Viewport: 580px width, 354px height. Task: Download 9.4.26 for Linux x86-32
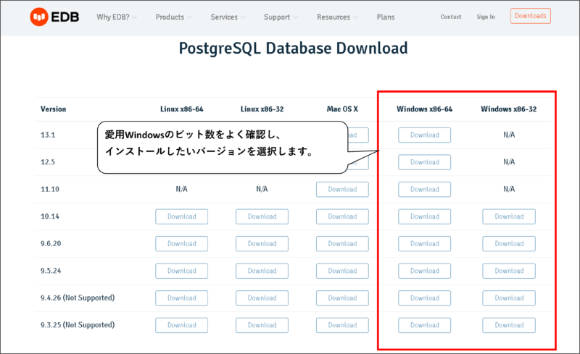[x=262, y=298]
